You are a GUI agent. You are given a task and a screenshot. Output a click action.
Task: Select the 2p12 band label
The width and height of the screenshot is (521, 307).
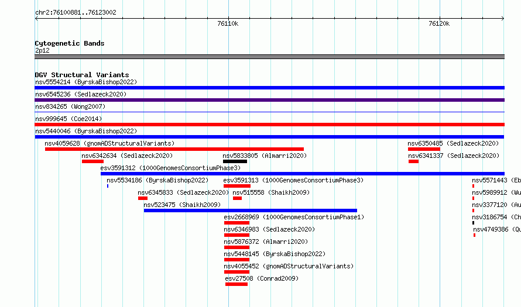[x=42, y=50]
